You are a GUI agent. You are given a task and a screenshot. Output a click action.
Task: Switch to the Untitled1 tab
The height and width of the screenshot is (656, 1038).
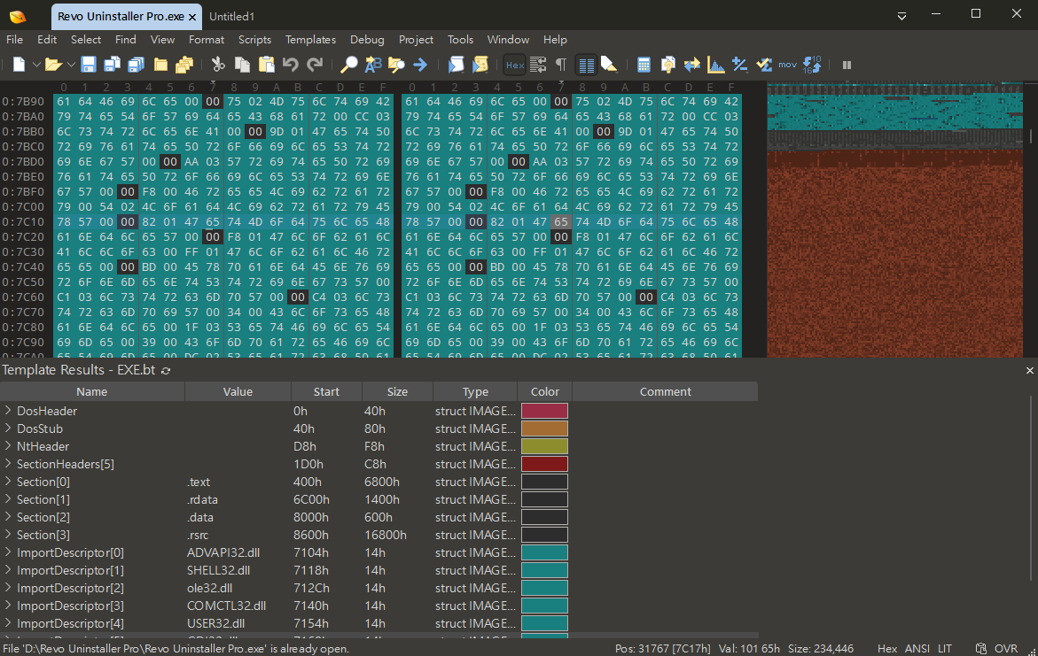point(231,17)
